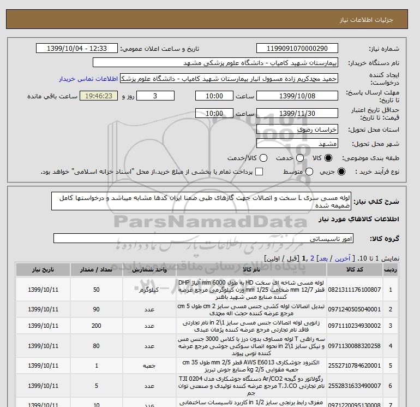Click item code 0971110234930002

tap(355, 326)
